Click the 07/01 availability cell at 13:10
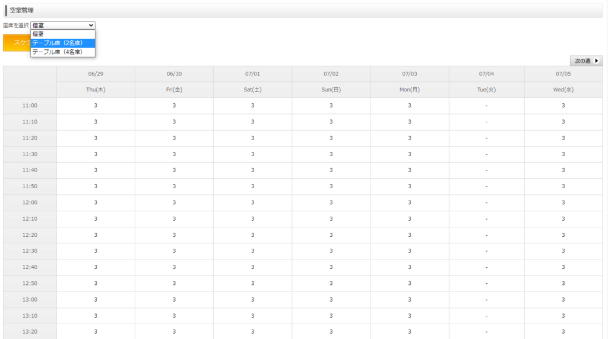This screenshot has height=339, width=608. click(252, 315)
